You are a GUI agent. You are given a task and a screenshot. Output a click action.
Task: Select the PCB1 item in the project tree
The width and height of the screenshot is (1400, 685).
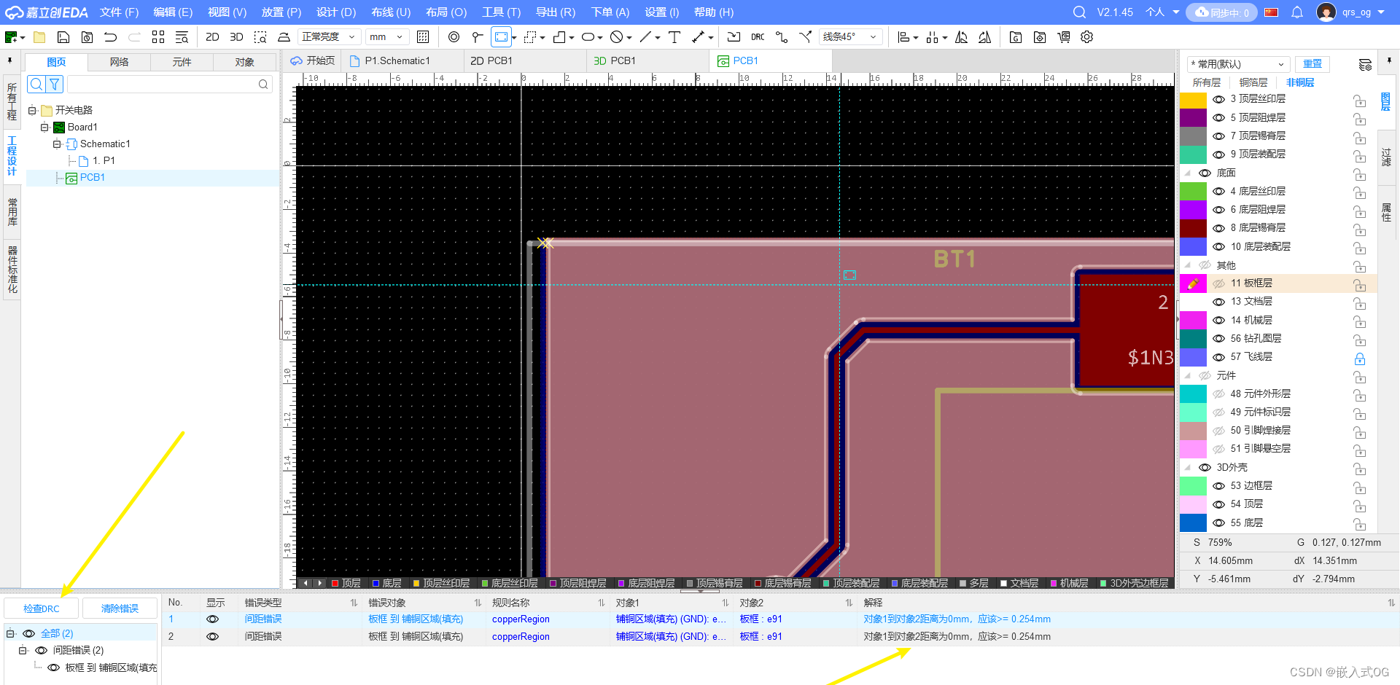click(x=93, y=178)
